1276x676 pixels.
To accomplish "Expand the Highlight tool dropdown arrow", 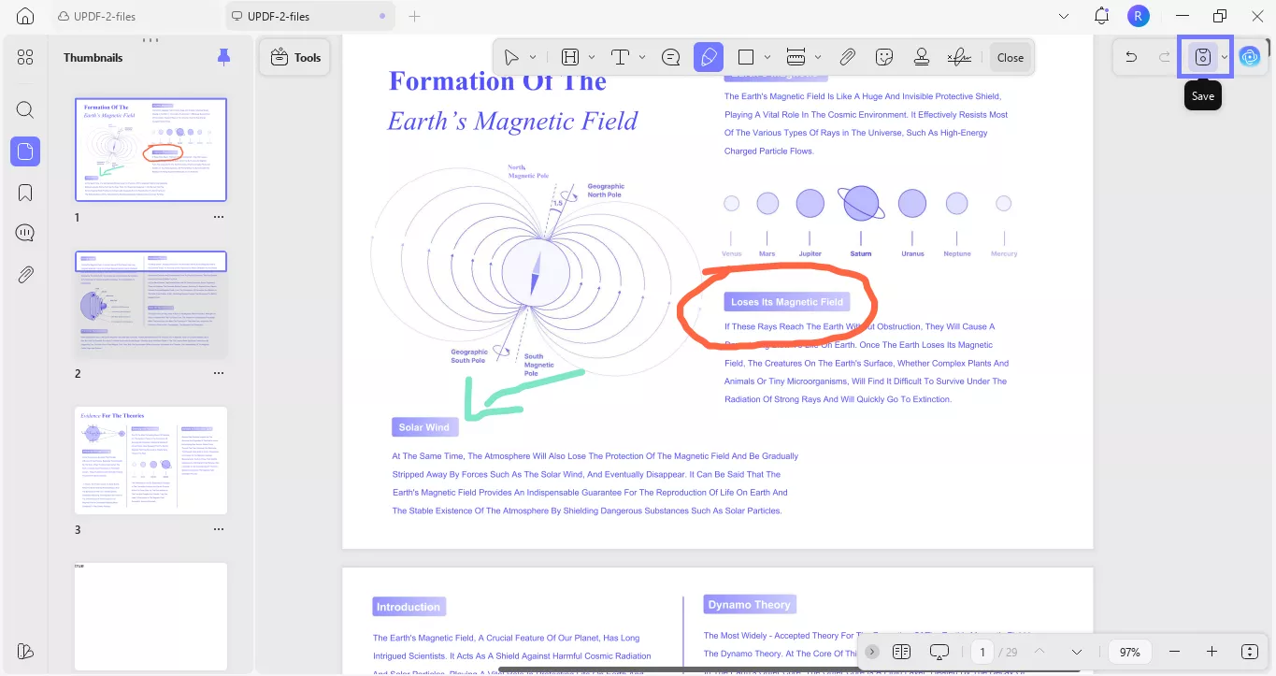I will [591, 58].
